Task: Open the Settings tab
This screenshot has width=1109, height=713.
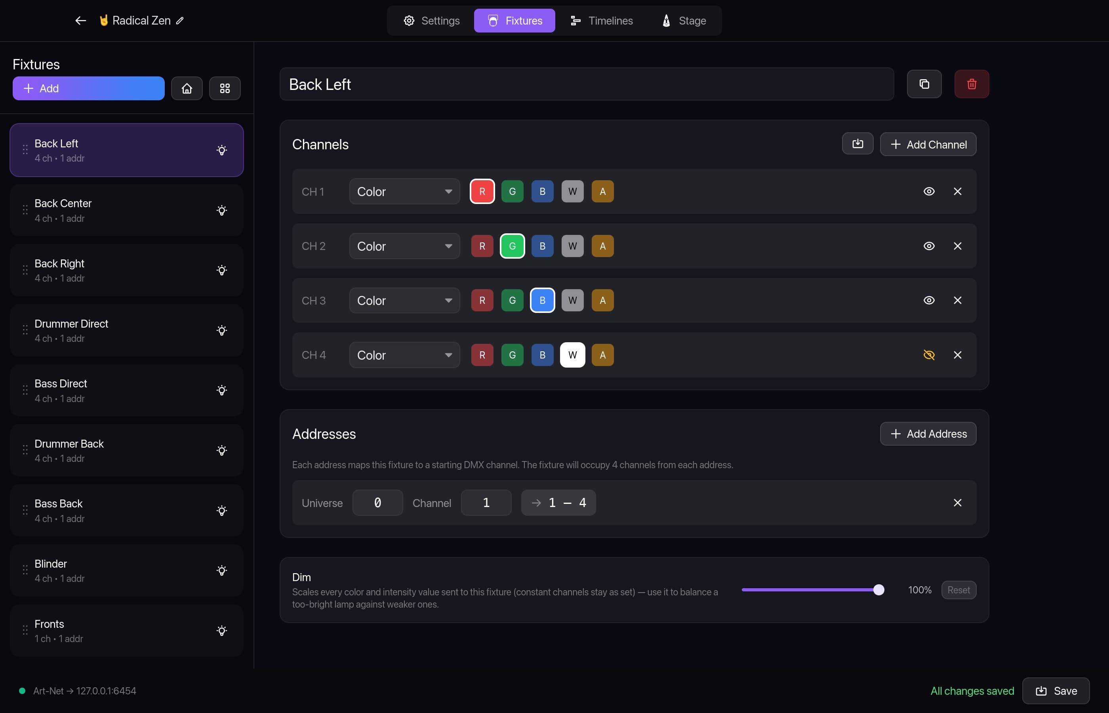Action: (431, 20)
